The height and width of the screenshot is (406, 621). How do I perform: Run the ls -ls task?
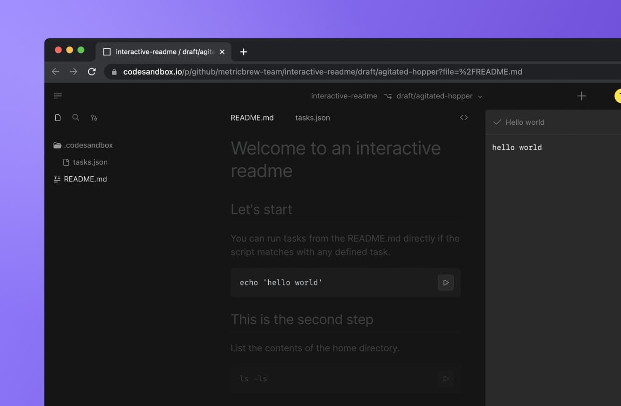[x=445, y=378]
